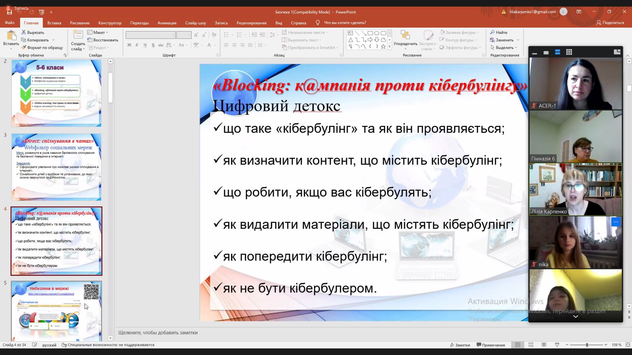Open the Insert (Вставка) ribbon tab

click(54, 23)
